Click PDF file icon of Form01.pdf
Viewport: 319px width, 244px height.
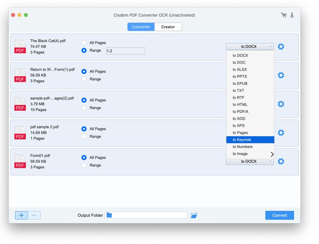coord(20,162)
